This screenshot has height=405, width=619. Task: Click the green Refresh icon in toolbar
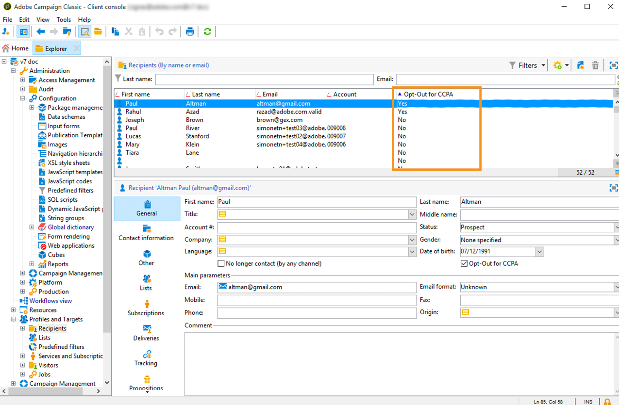click(x=207, y=32)
